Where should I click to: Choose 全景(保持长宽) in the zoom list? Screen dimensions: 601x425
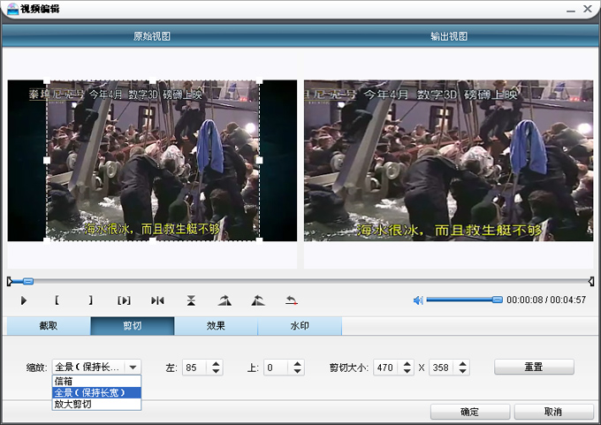point(96,393)
